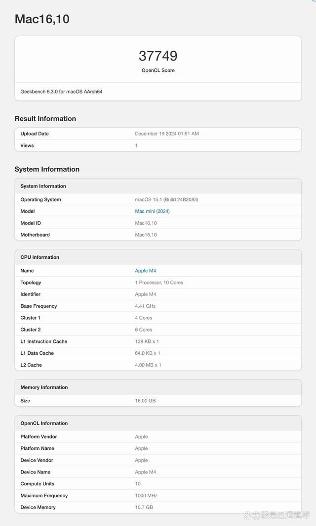Select the macOS 15.1 operating system value

(x=166, y=199)
